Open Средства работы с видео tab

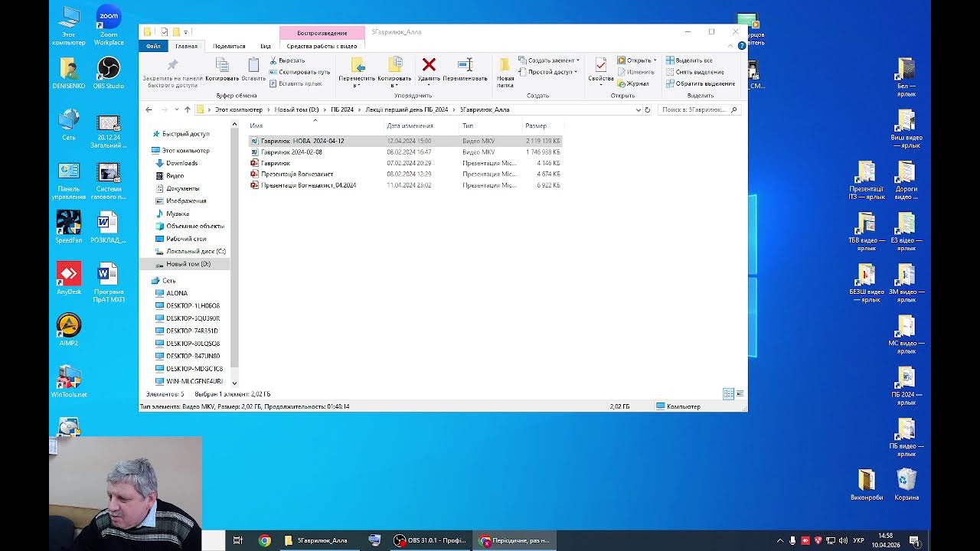point(322,46)
